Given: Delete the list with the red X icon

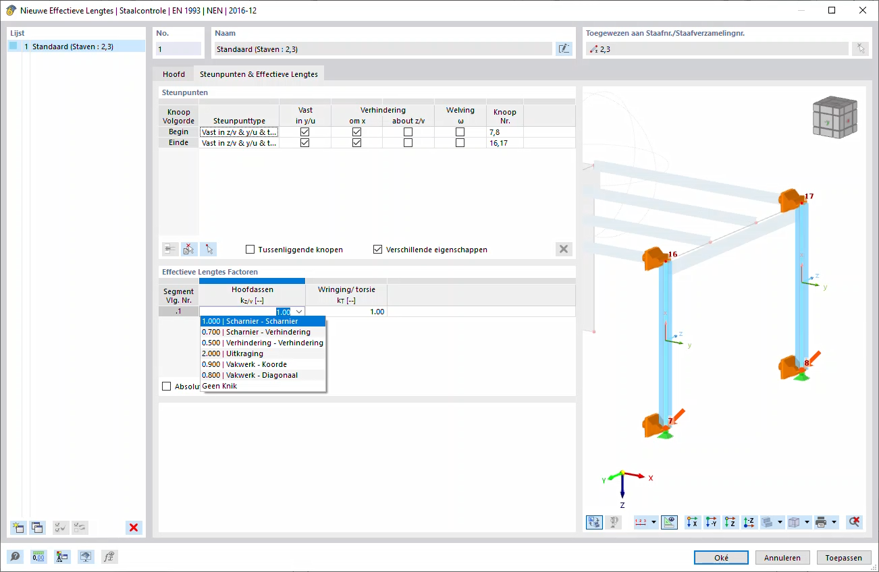Looking at the screenshot, I should tap(133, 527).
